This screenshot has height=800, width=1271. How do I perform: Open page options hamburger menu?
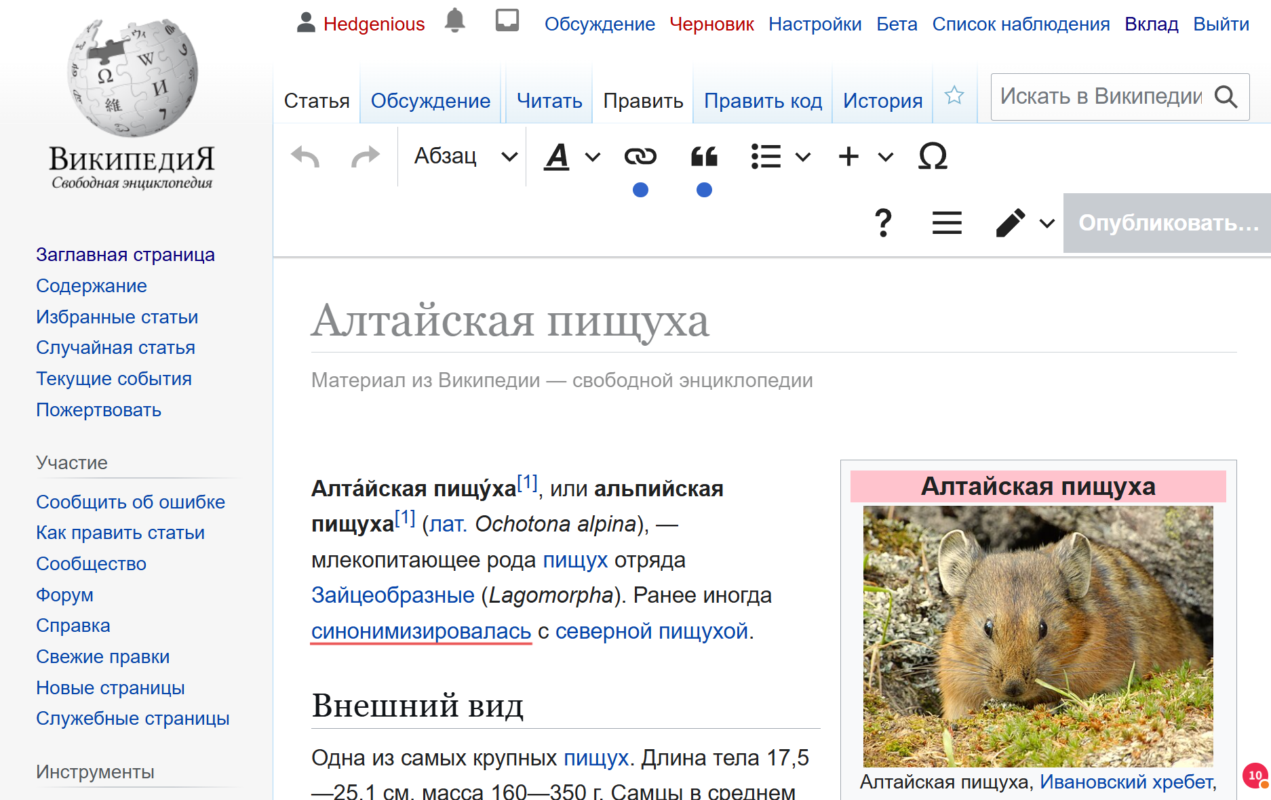[947, 222]
